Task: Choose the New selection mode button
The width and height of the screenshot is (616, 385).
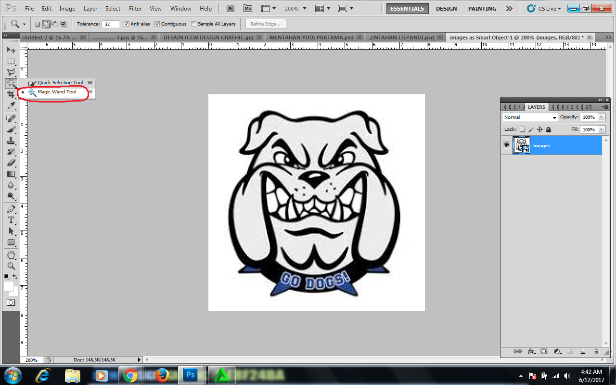Action: 38,24
